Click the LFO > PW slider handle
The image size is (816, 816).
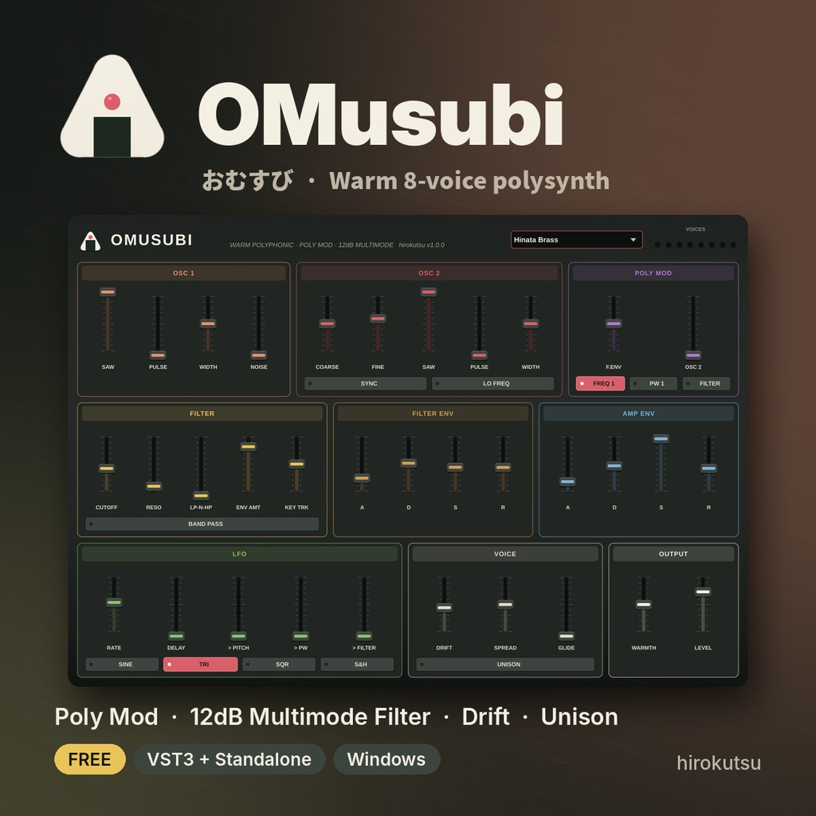tap(300, 636)
